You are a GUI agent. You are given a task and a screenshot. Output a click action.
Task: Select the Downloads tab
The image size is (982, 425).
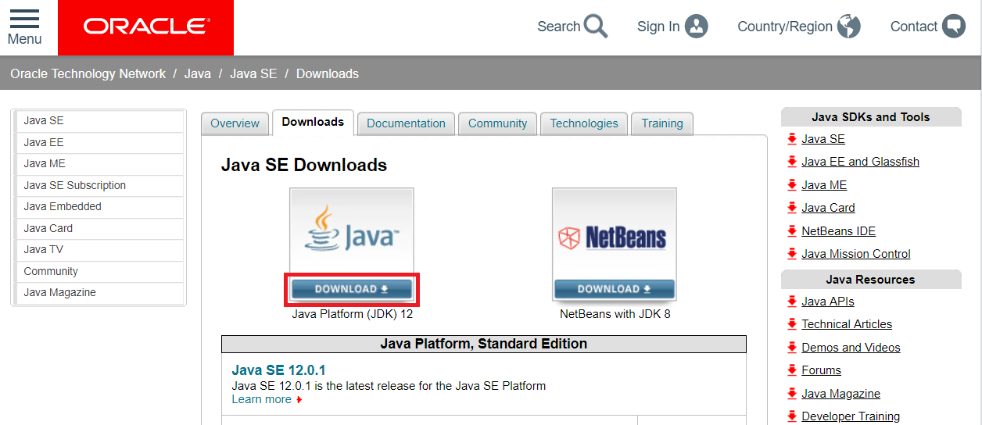click(313, 123)
